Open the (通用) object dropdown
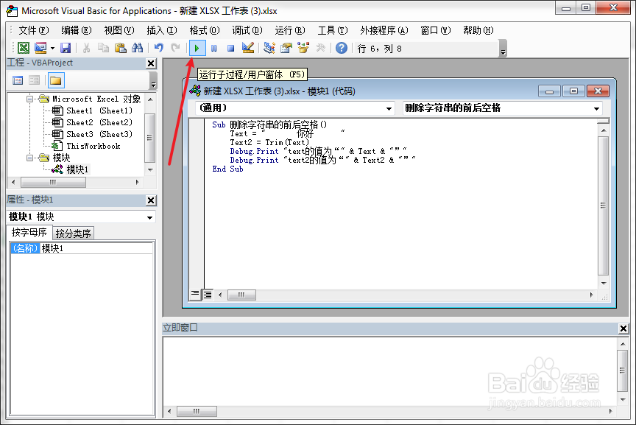The image size is (636, 425). point(295,108)
